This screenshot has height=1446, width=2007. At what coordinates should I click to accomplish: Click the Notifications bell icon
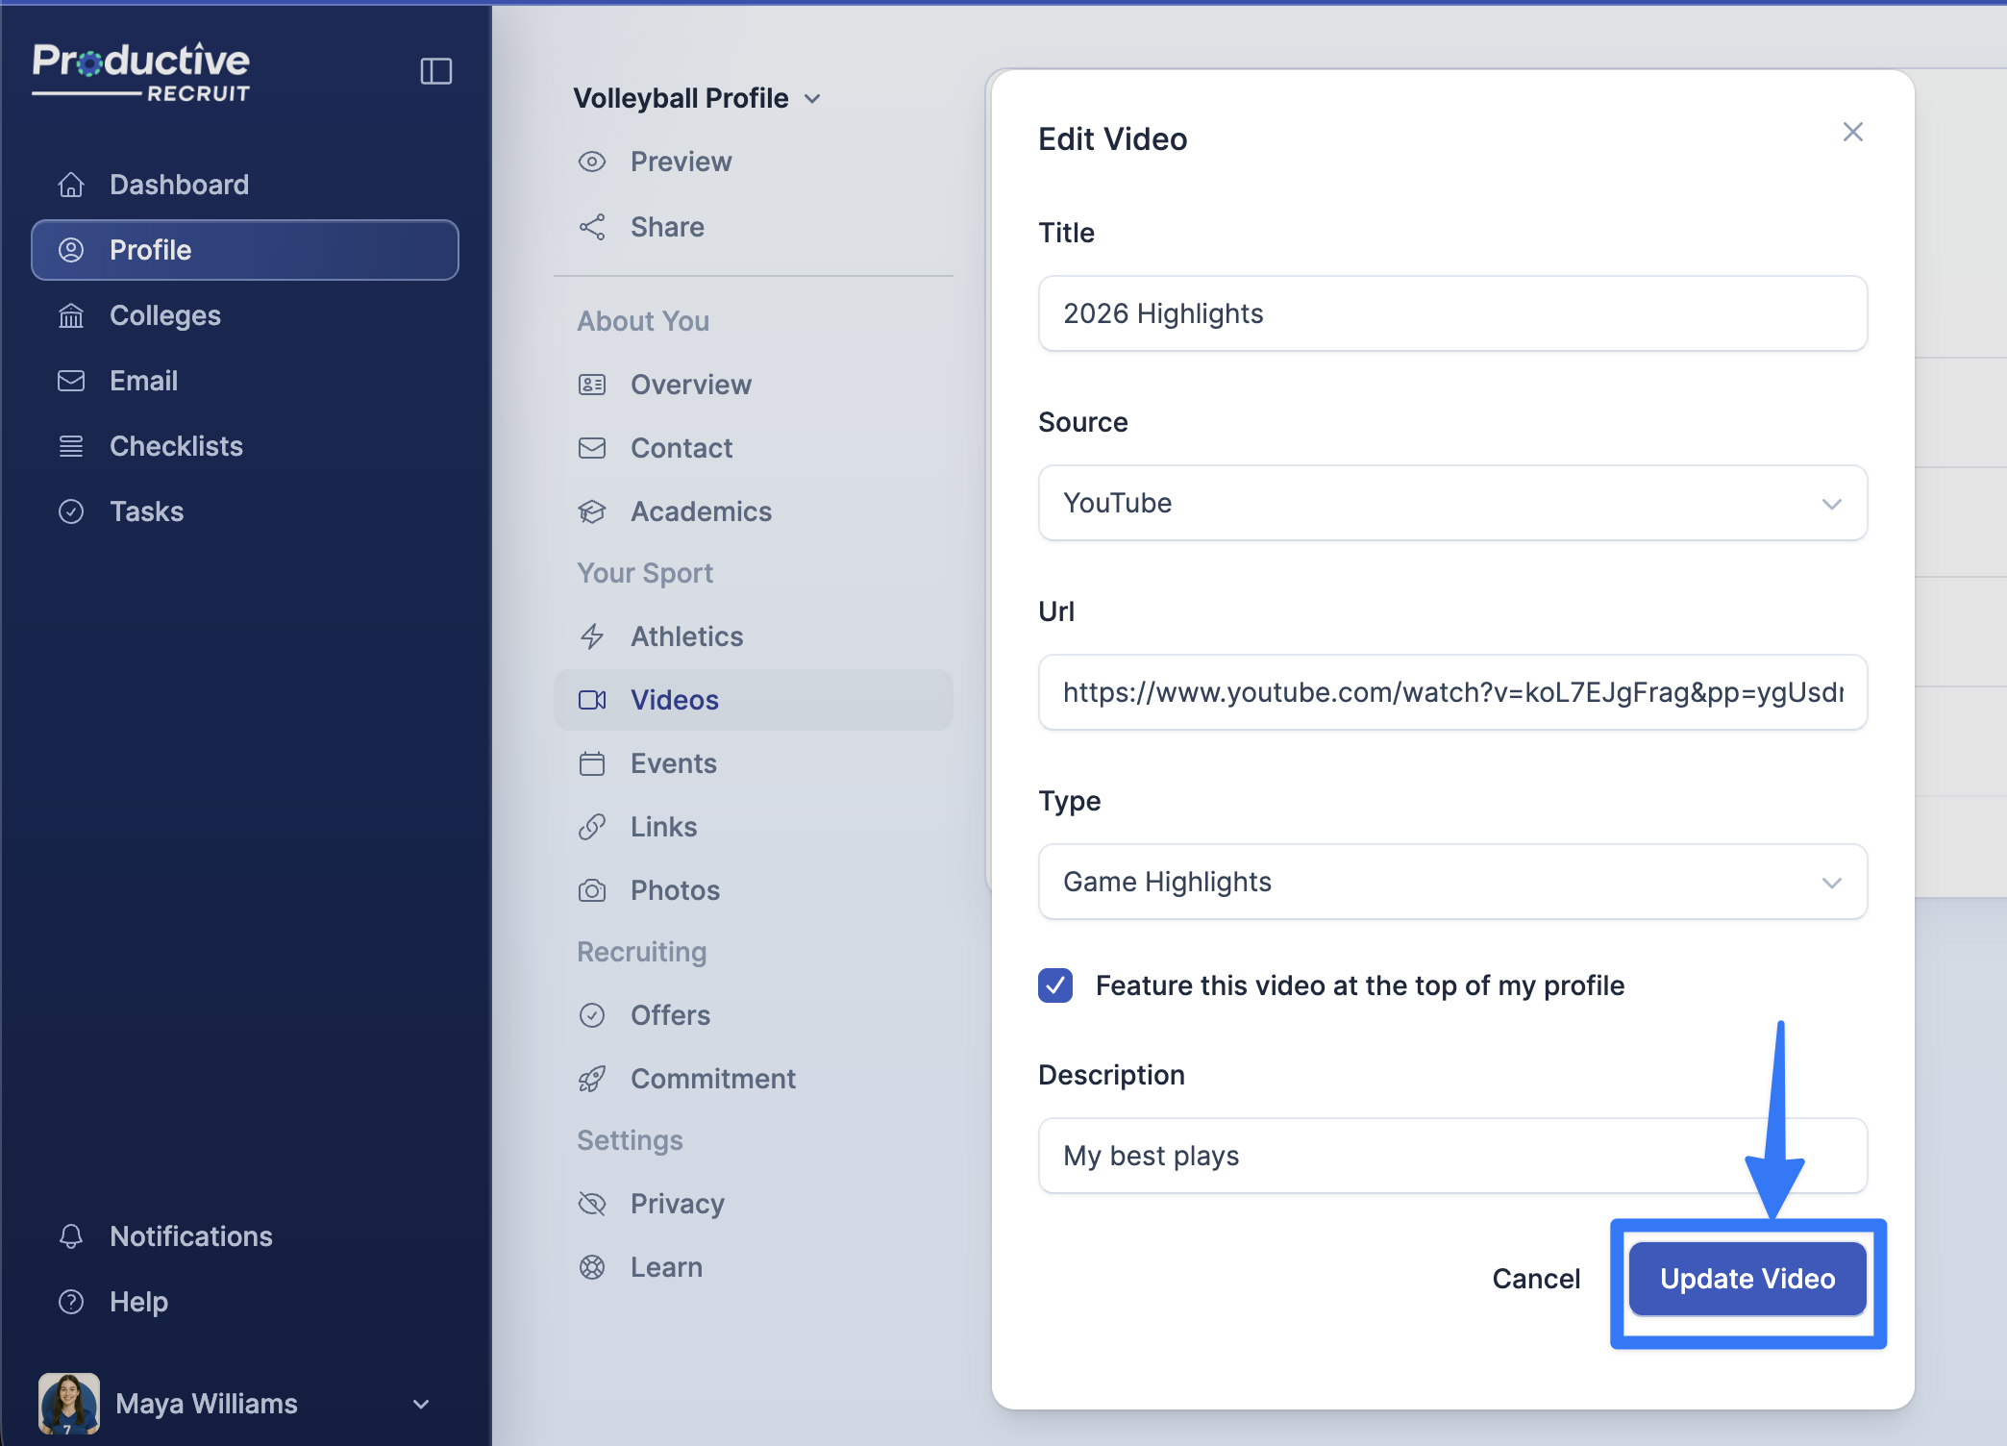[71, 1236]
